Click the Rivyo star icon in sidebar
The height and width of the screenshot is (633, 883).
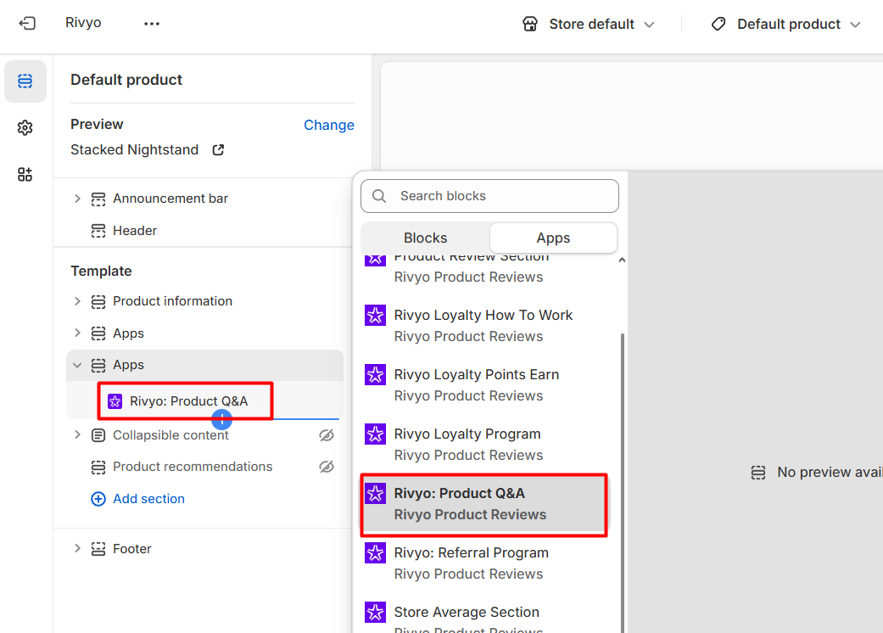[x=115, y=401]
